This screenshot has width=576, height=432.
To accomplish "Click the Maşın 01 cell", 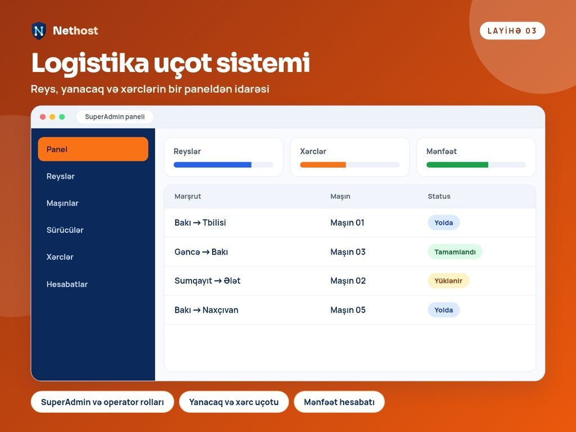I will pos(347,223).
